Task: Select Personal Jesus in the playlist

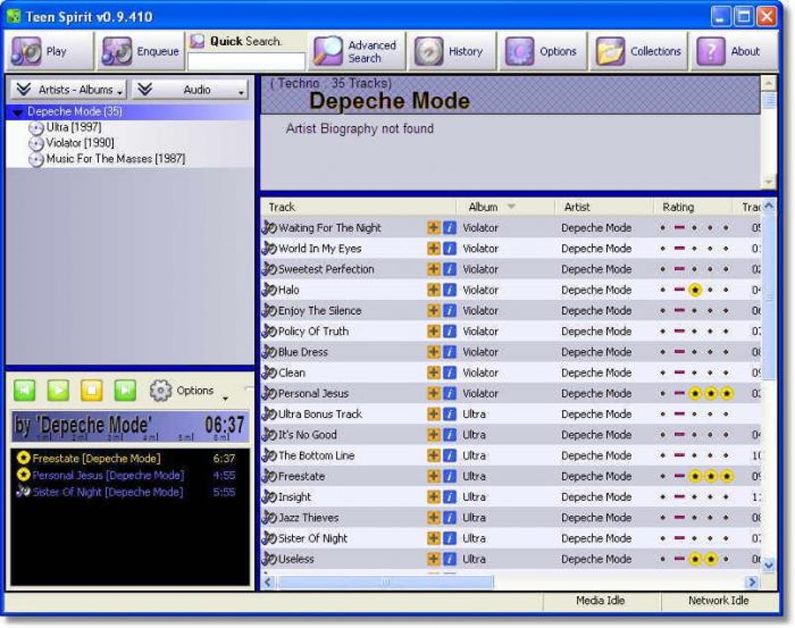Action: click(x=131, y=475)
